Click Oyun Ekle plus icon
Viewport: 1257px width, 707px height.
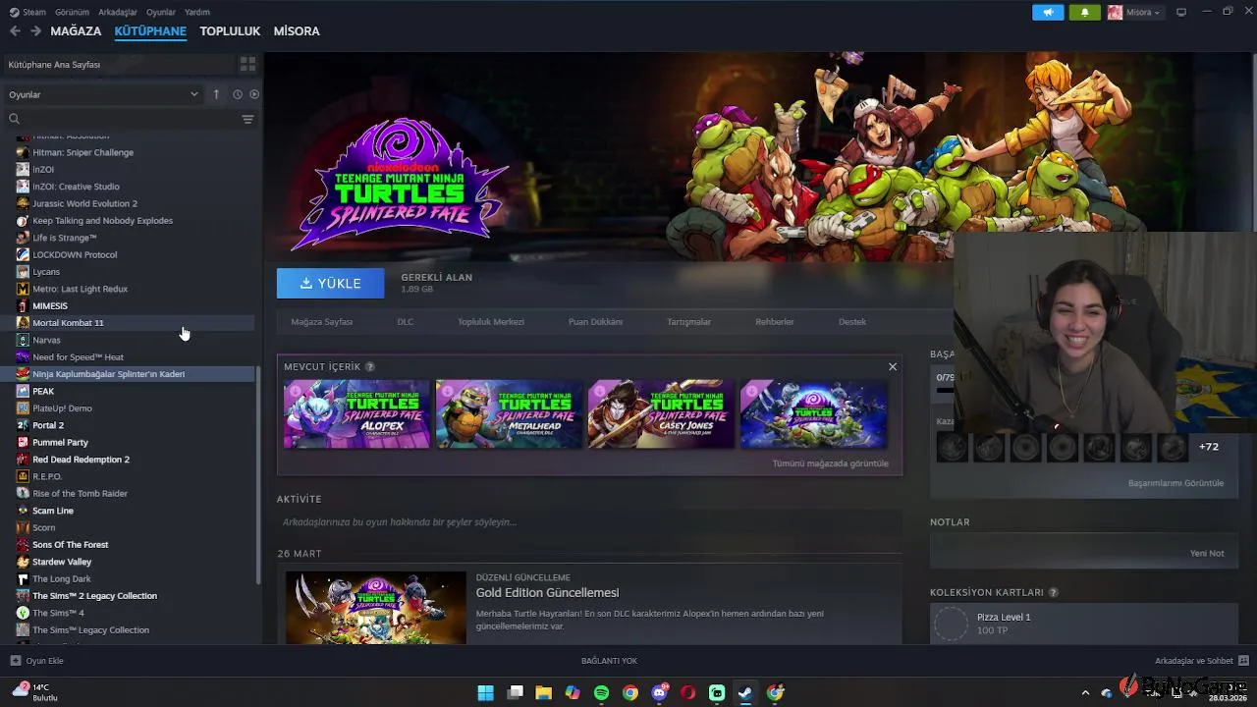tap(15, 661)
